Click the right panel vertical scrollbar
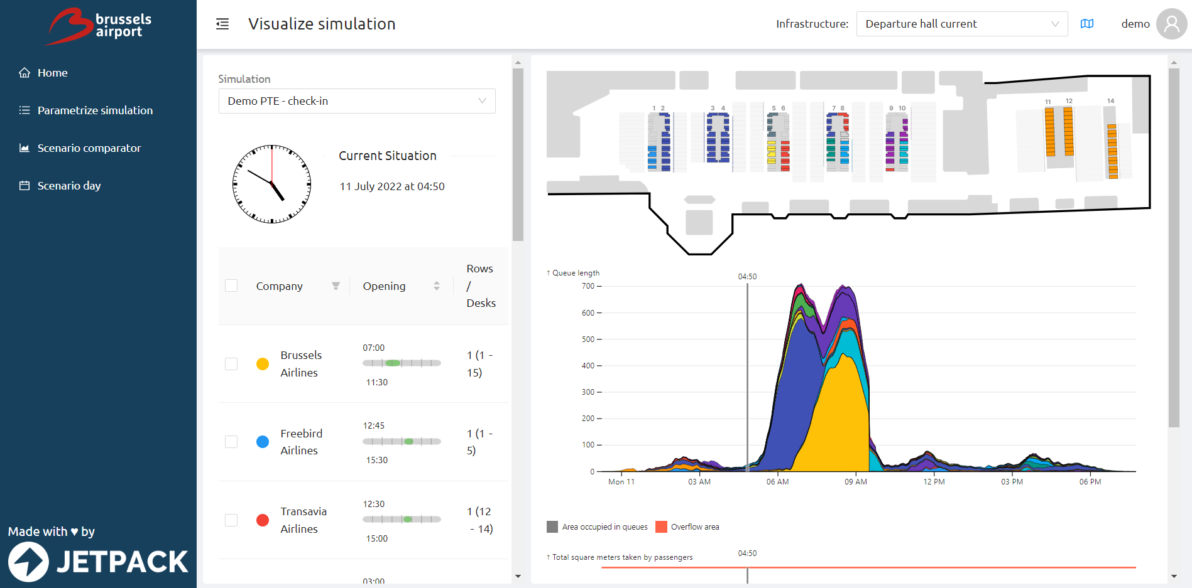Viewport: 1192px width, 588px height. tap(1174, 248)
